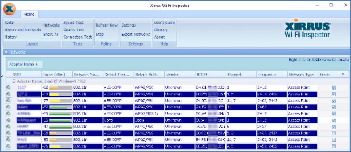The image size is (351, 152).
Task: Click Refresh Now in Polling group
Action: (107, 25)
